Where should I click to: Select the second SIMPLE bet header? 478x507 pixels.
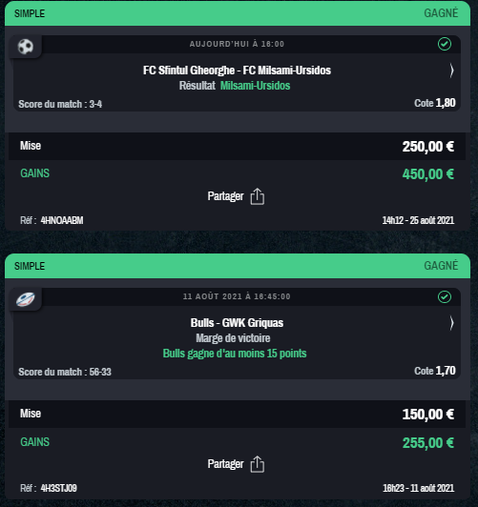click(x=238, y=266)
